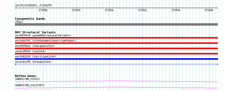The width and height of the screenshot is (225, 91).
Task: Open variant nsv4530439 gnomAD label
Action: 43,35
